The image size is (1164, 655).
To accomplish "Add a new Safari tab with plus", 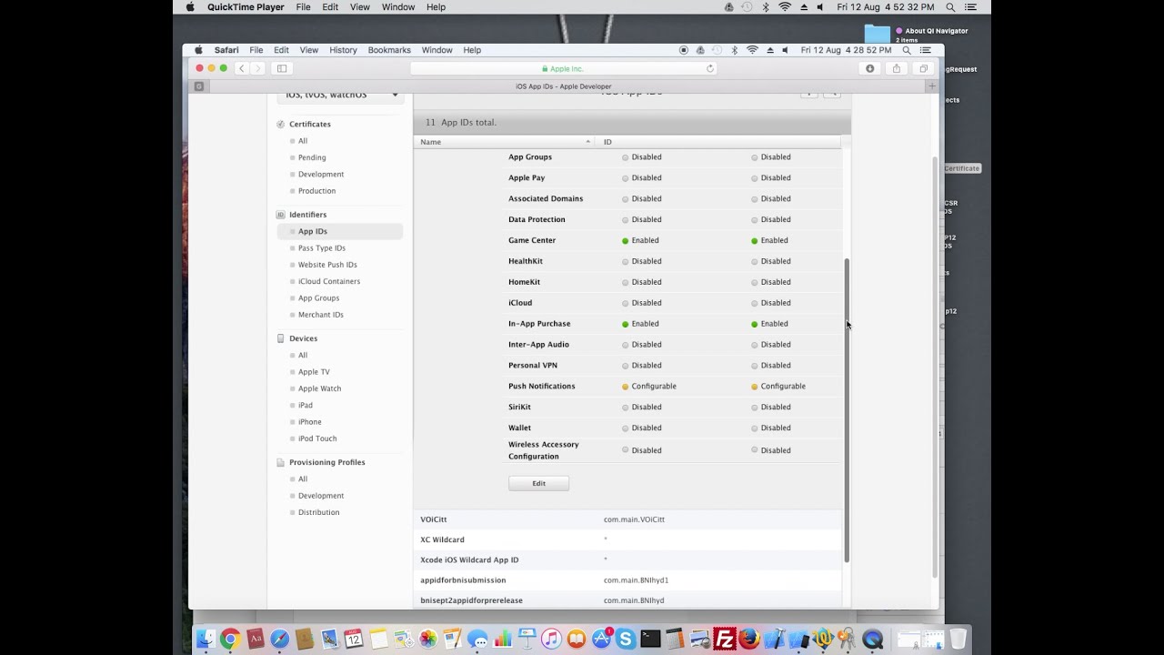I will coord(931,86).
